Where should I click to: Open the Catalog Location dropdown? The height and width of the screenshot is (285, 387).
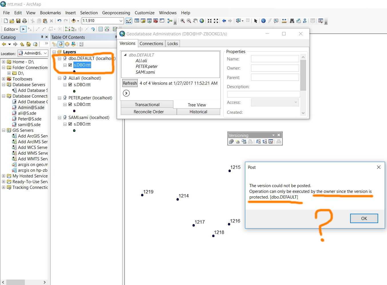pos(45,53)
